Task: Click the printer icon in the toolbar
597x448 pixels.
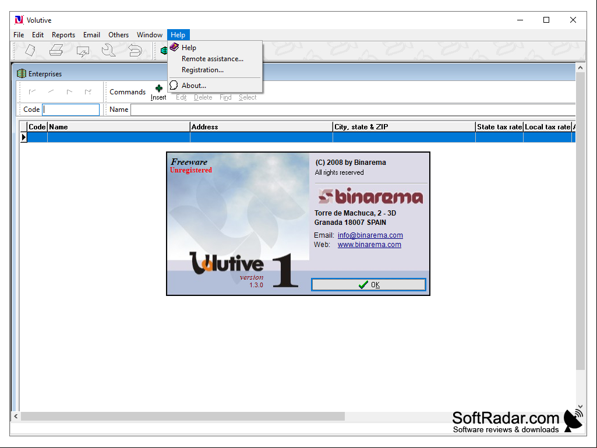Action: click(x=56, y=50)
